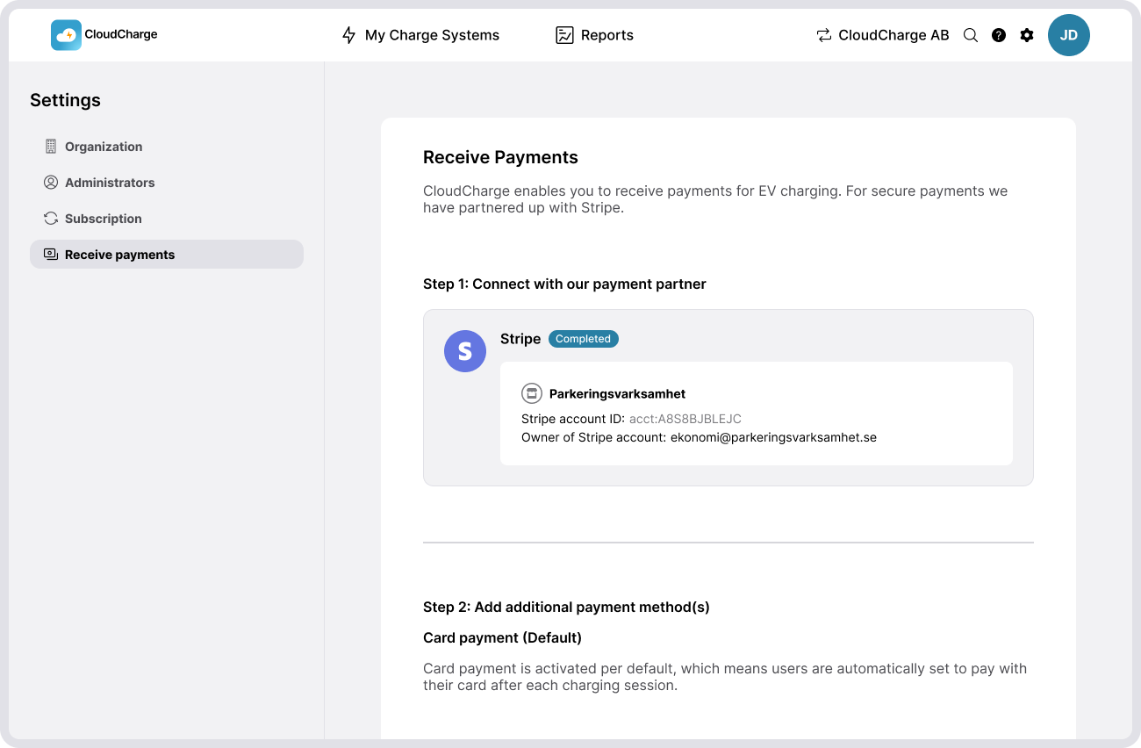Click the Reports chart icon
The height and width of the screenshot is (748, 1141).
click(564, 35)
